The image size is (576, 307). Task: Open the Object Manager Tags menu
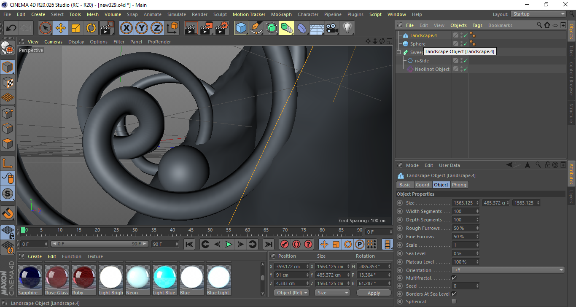(477, 25)
